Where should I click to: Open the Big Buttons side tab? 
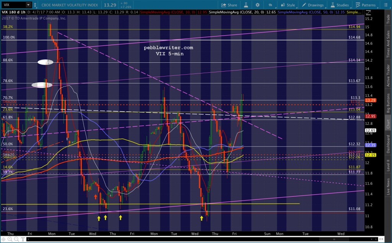[x=388, y=103]
